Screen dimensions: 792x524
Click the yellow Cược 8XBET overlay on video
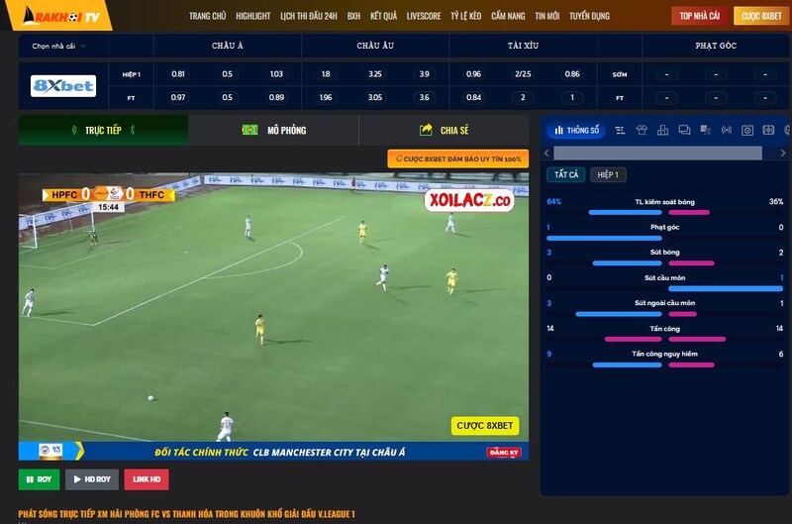tap(485, 426)
